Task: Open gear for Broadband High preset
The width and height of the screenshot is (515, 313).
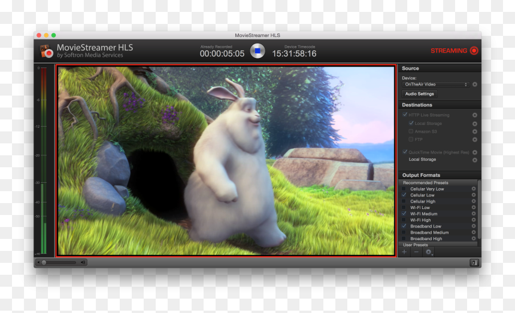Action: coord(474,238)
